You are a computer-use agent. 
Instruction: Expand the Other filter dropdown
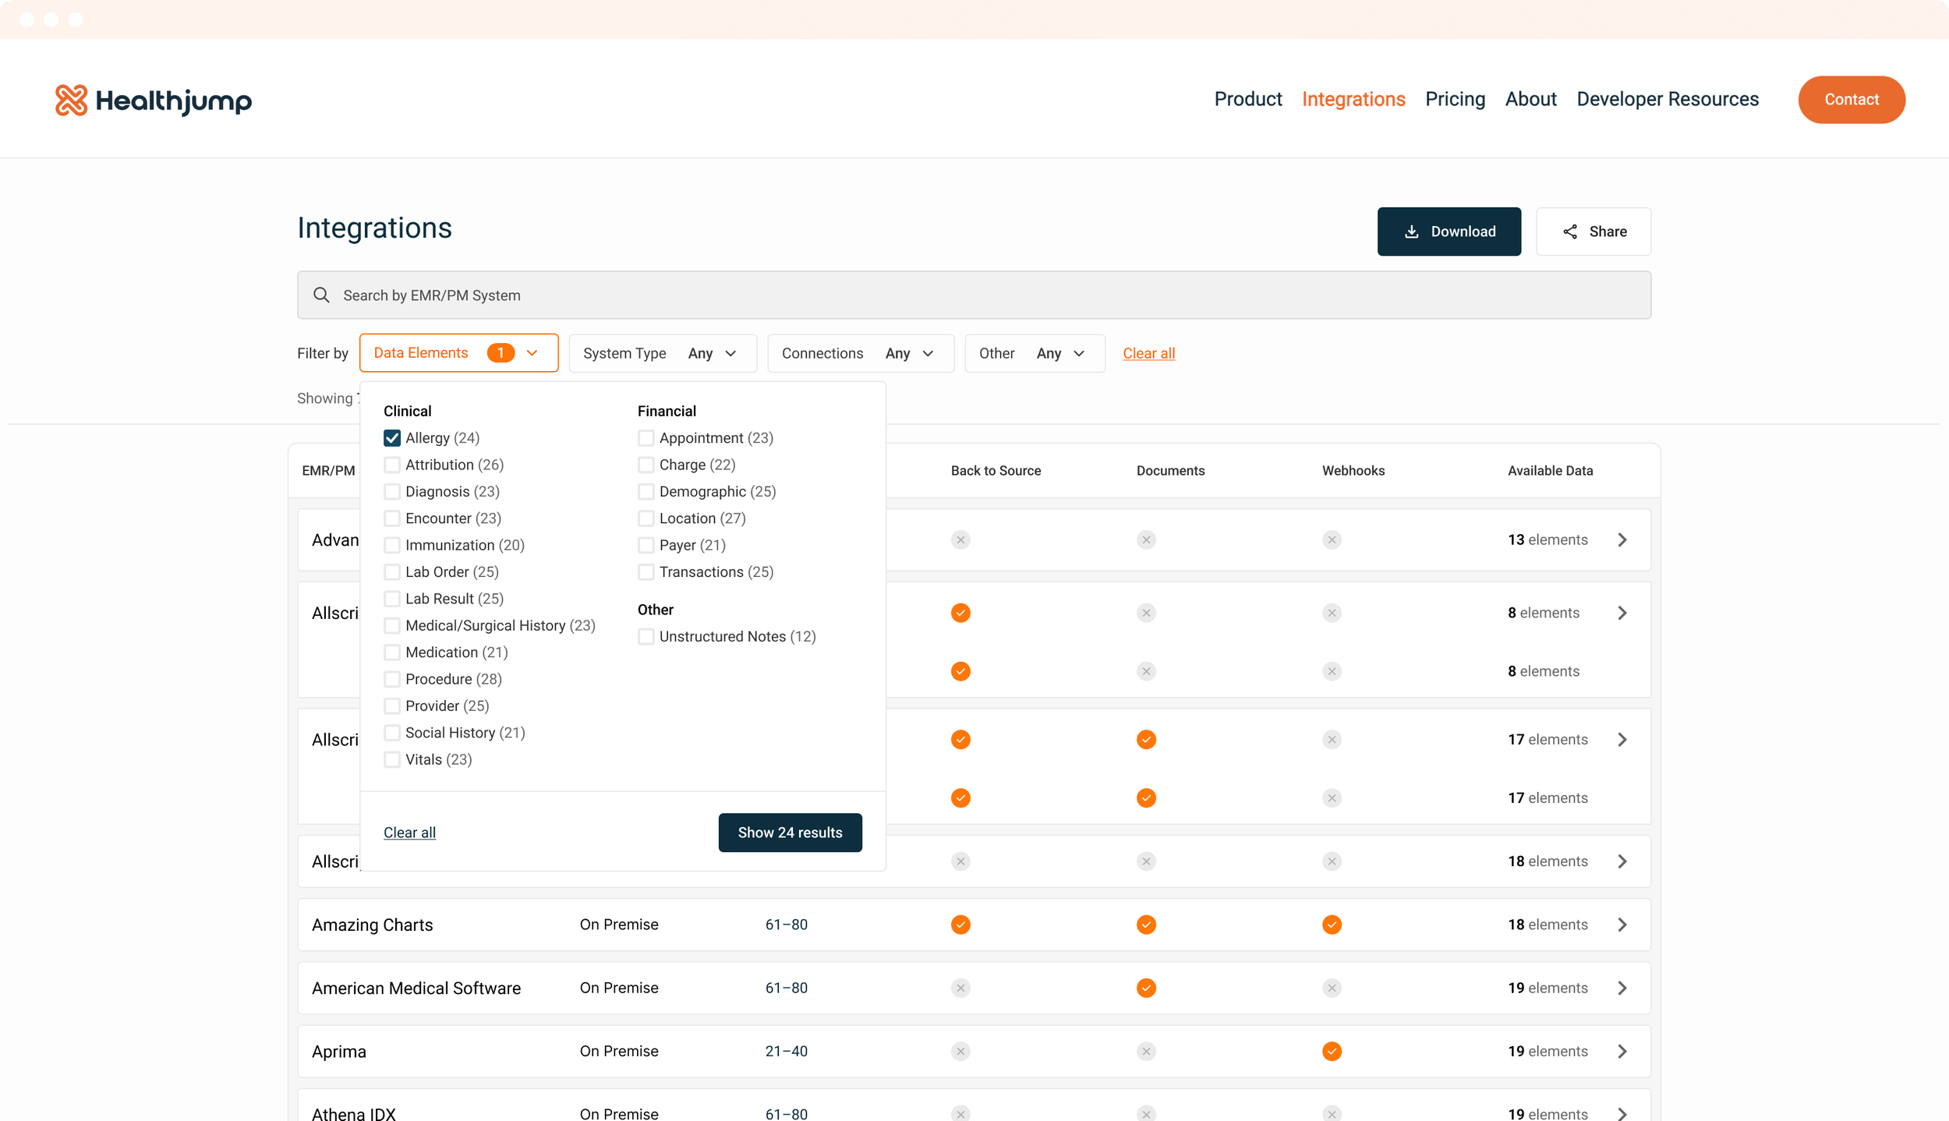(1035, 353)
